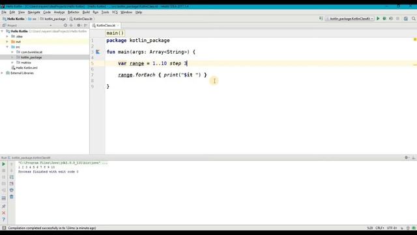
Task: Collapse all icon in Project panel
Action: 71,25
